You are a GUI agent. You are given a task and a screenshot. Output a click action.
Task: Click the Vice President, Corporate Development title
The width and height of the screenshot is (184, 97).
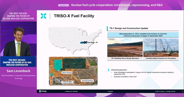click(x=18, y=77)
